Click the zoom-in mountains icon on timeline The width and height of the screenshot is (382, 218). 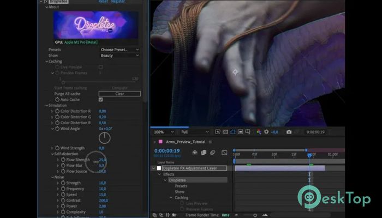coord(265,215)
